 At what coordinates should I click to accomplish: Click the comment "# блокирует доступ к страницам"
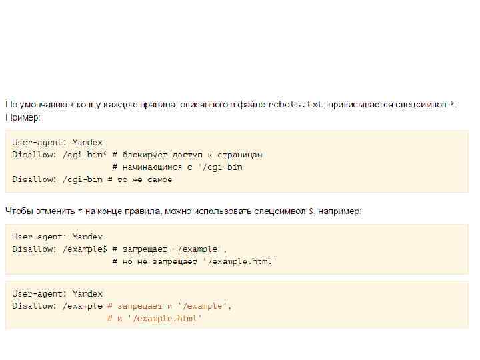point(187,155)
